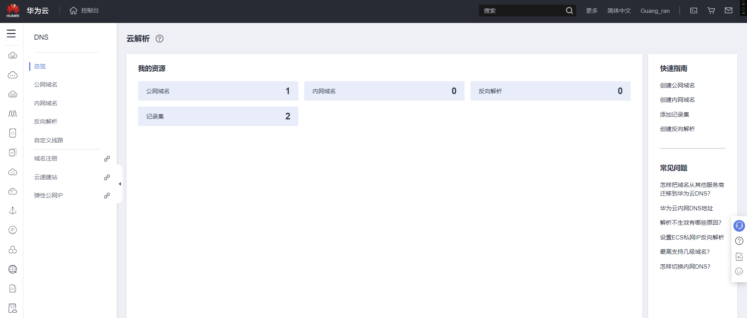Screen dimensions: 747x318
Task: Click the 创建反向解析 quick guide link
Action: [677, 129]
